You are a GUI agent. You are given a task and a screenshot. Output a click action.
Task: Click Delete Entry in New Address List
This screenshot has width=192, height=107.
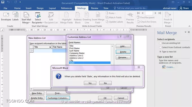pyautogui.click(x=37, y=98)
